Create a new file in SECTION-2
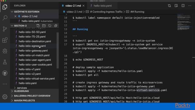This screenshot has width=195, height=110. [x=38, y=26]
